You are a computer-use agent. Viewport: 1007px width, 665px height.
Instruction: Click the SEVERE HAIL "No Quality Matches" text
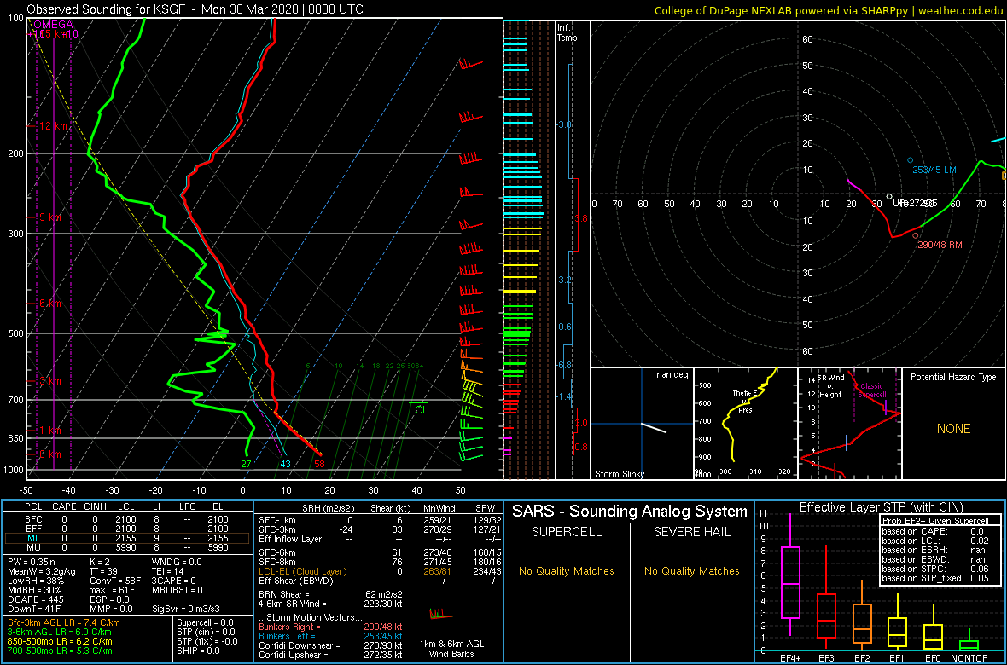tap(691, 570)
